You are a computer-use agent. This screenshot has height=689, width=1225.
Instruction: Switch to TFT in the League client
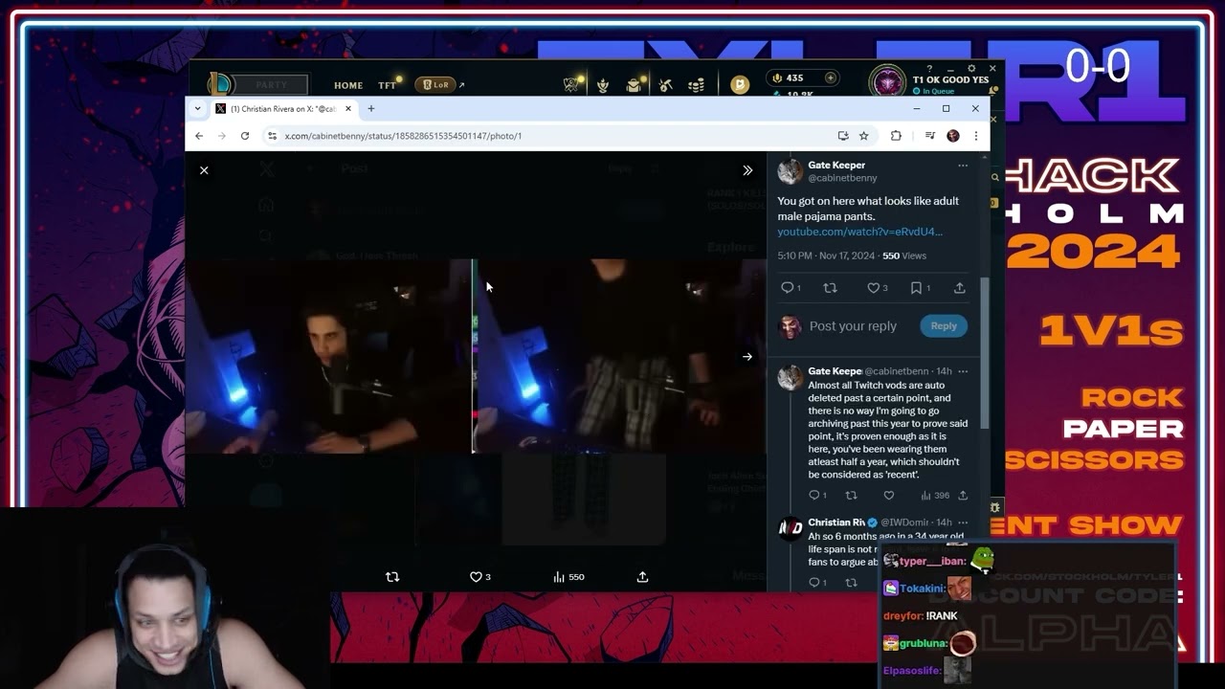tap(387, 85)
